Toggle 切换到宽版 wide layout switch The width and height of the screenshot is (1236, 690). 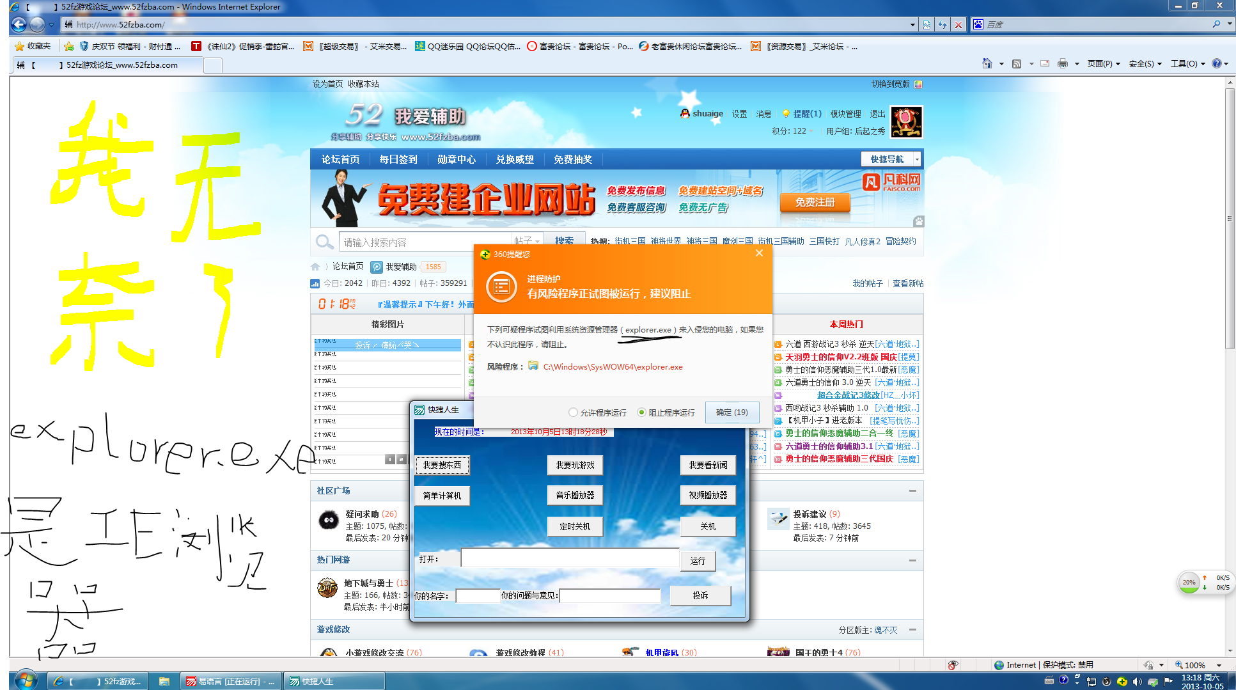pyautogui.click(x=896, y=84)
